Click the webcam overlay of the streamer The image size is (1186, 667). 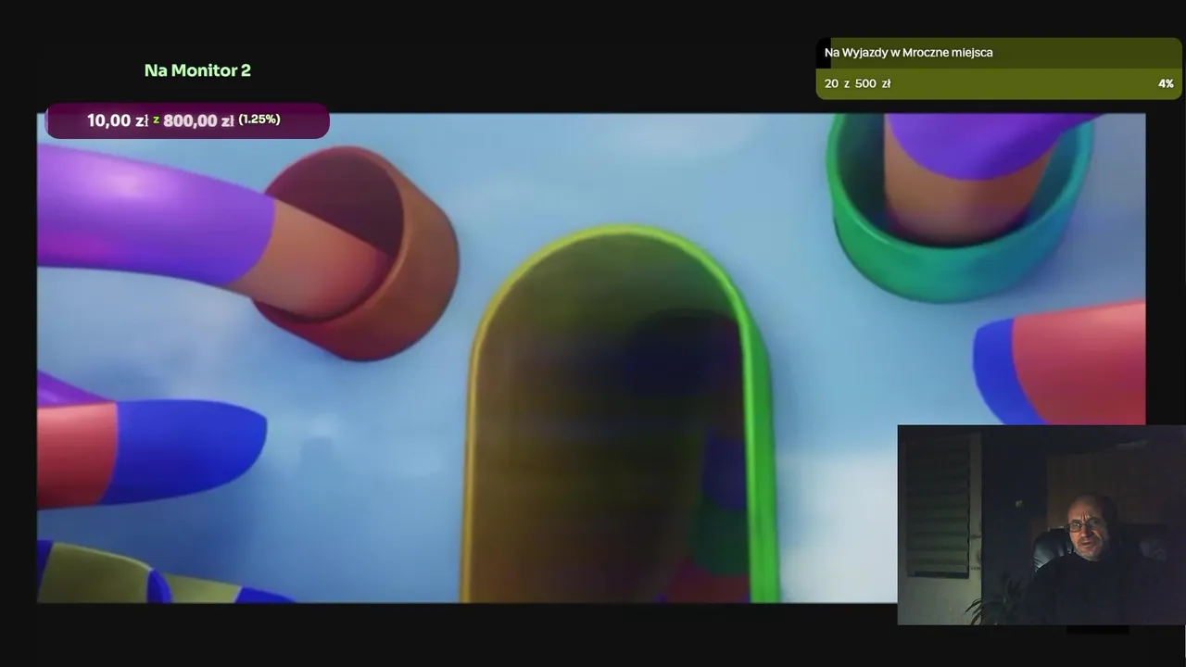tap(1041, 525)
